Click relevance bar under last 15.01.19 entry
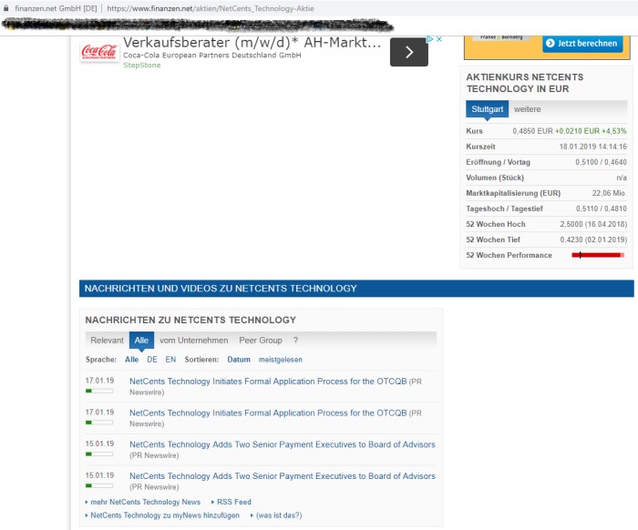 (99, 485)
